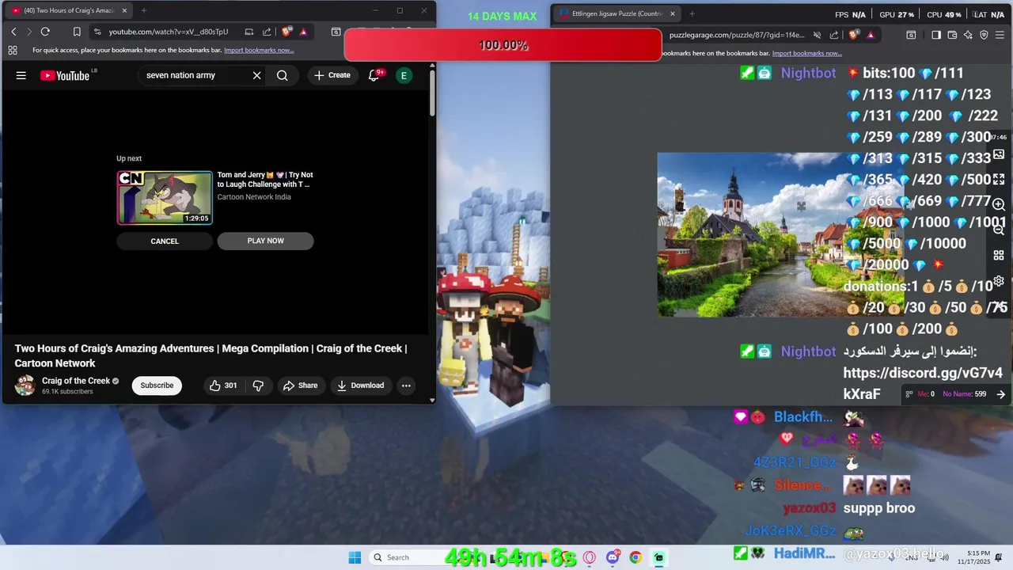Zoom in with the puzzle magnifier icon

click(x=999, y=205)
